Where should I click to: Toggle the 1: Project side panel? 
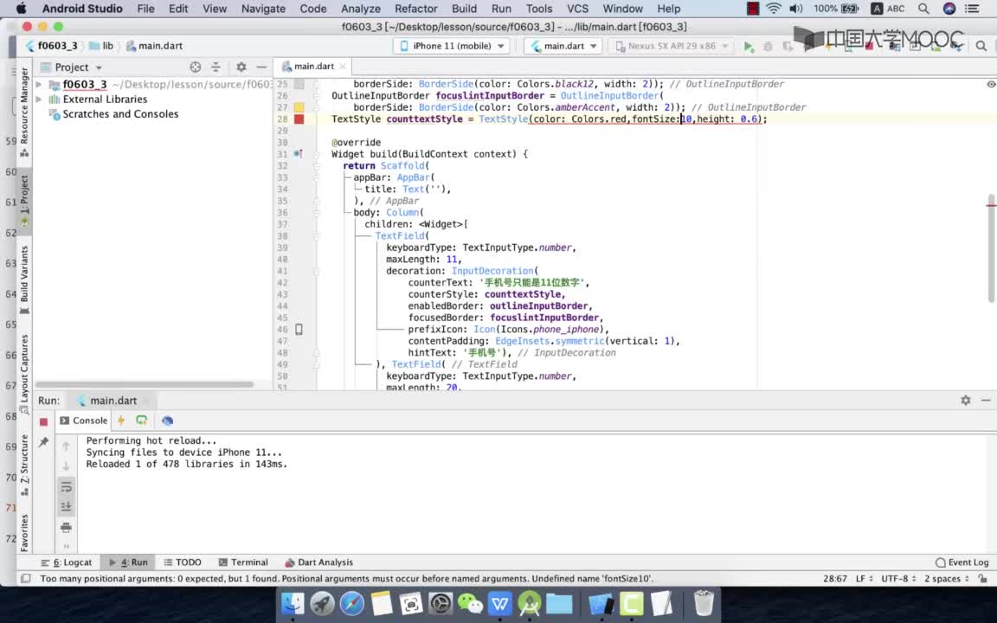tap(24, 200)
